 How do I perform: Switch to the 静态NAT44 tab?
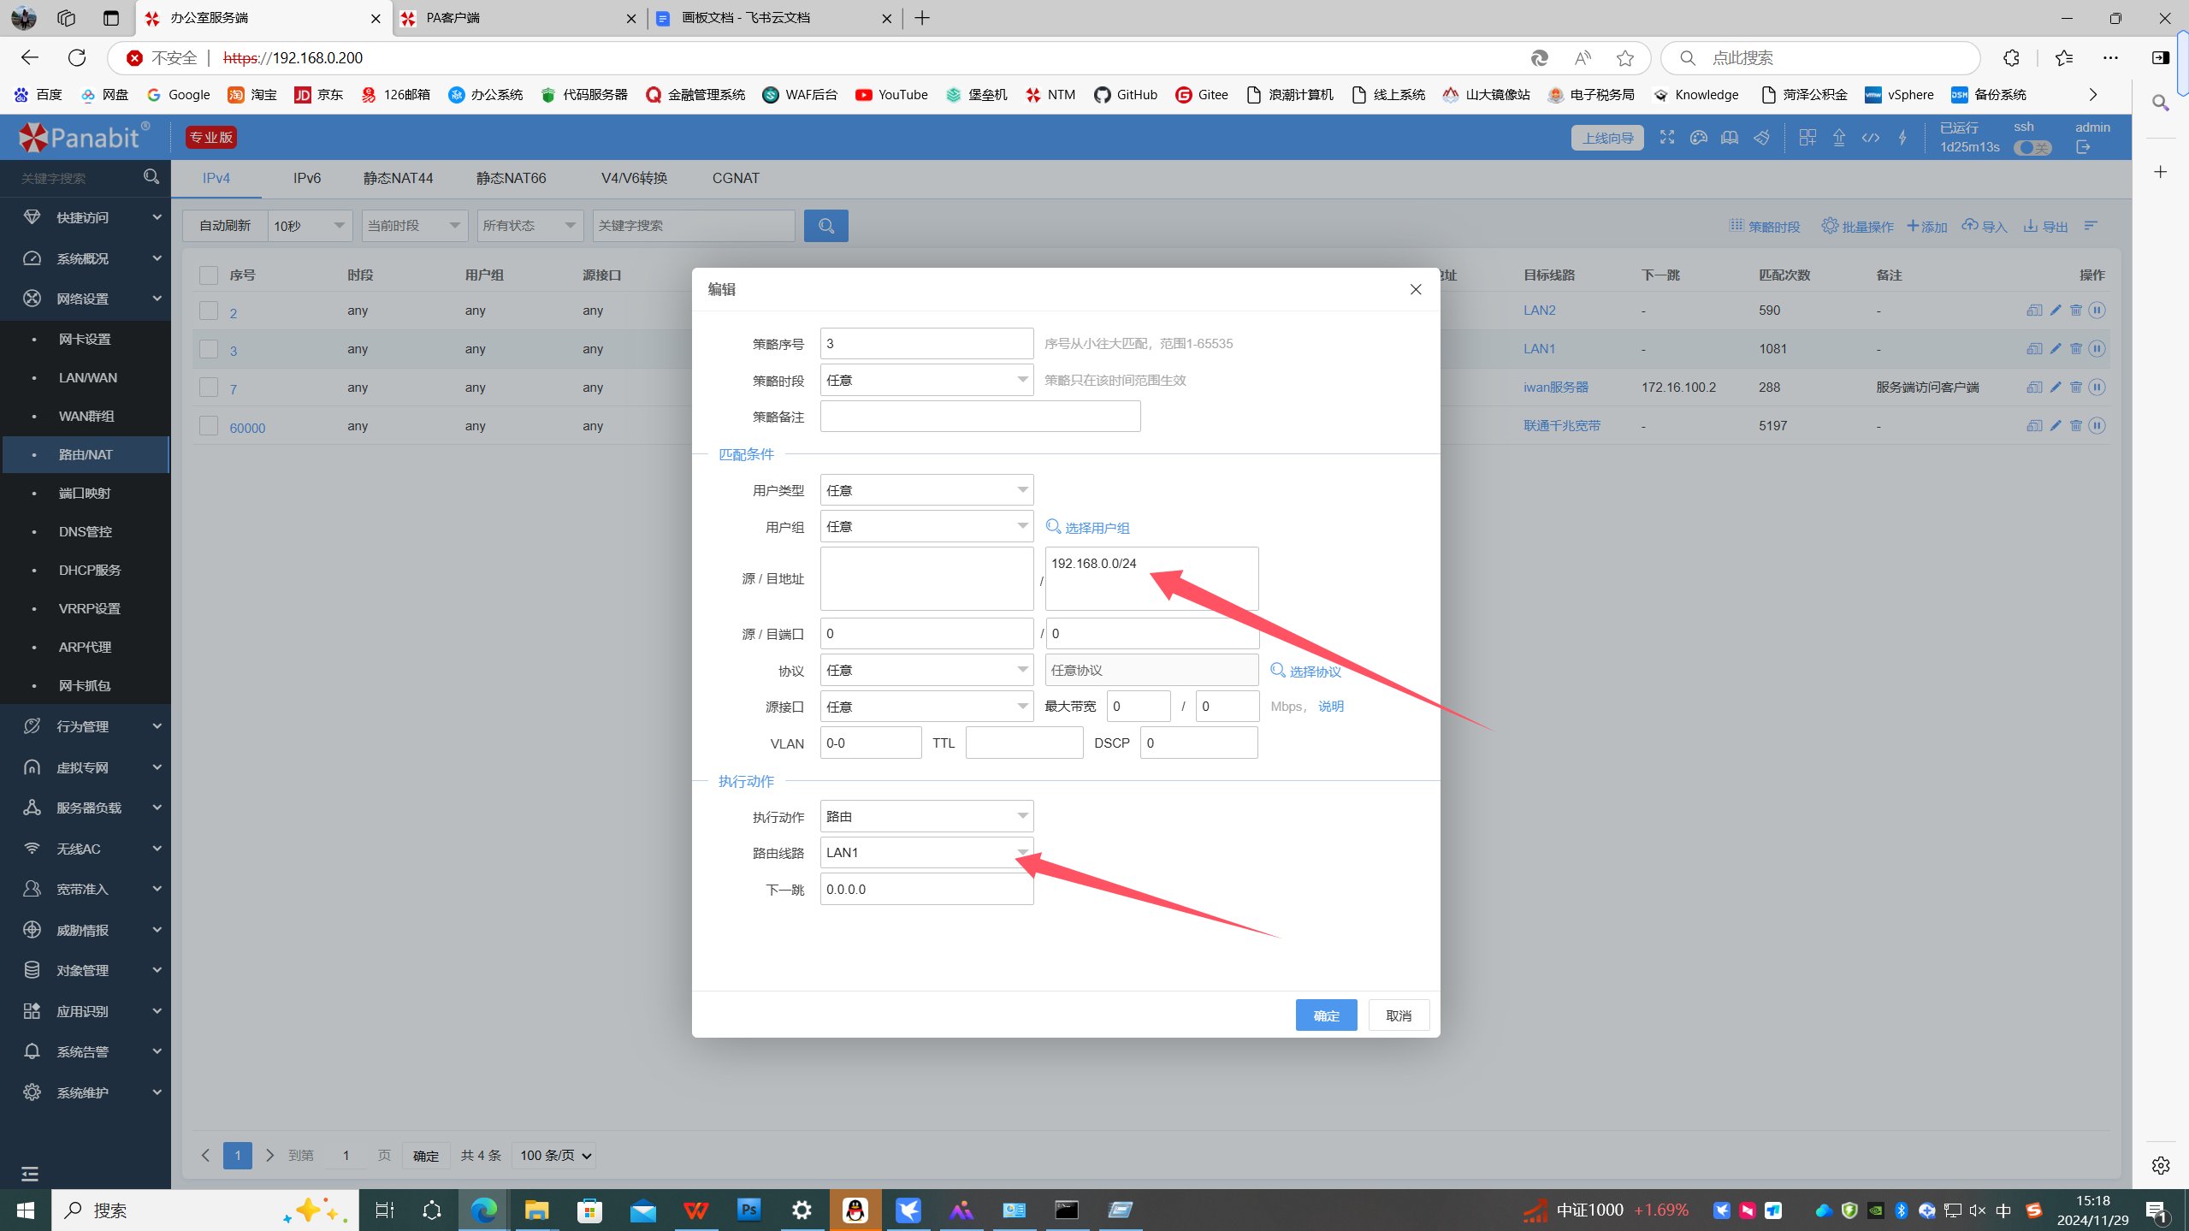(x=398, y=178)
